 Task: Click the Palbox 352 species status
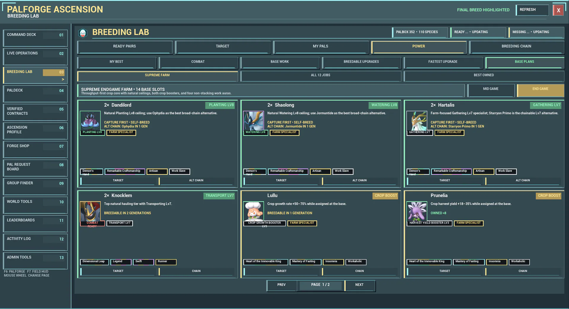[420, 32]
